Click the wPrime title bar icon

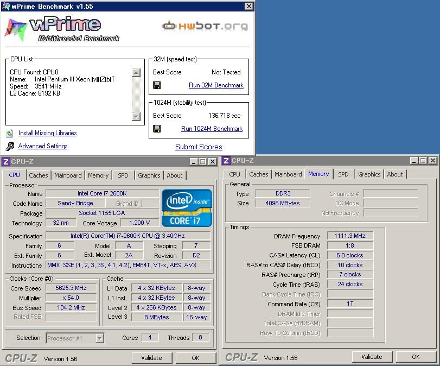(6, 6)
